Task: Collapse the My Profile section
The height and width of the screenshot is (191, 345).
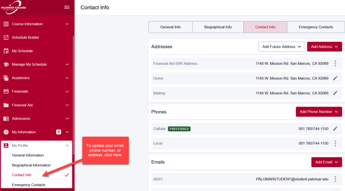Action: pyautogui.click(x=67, y=145)
